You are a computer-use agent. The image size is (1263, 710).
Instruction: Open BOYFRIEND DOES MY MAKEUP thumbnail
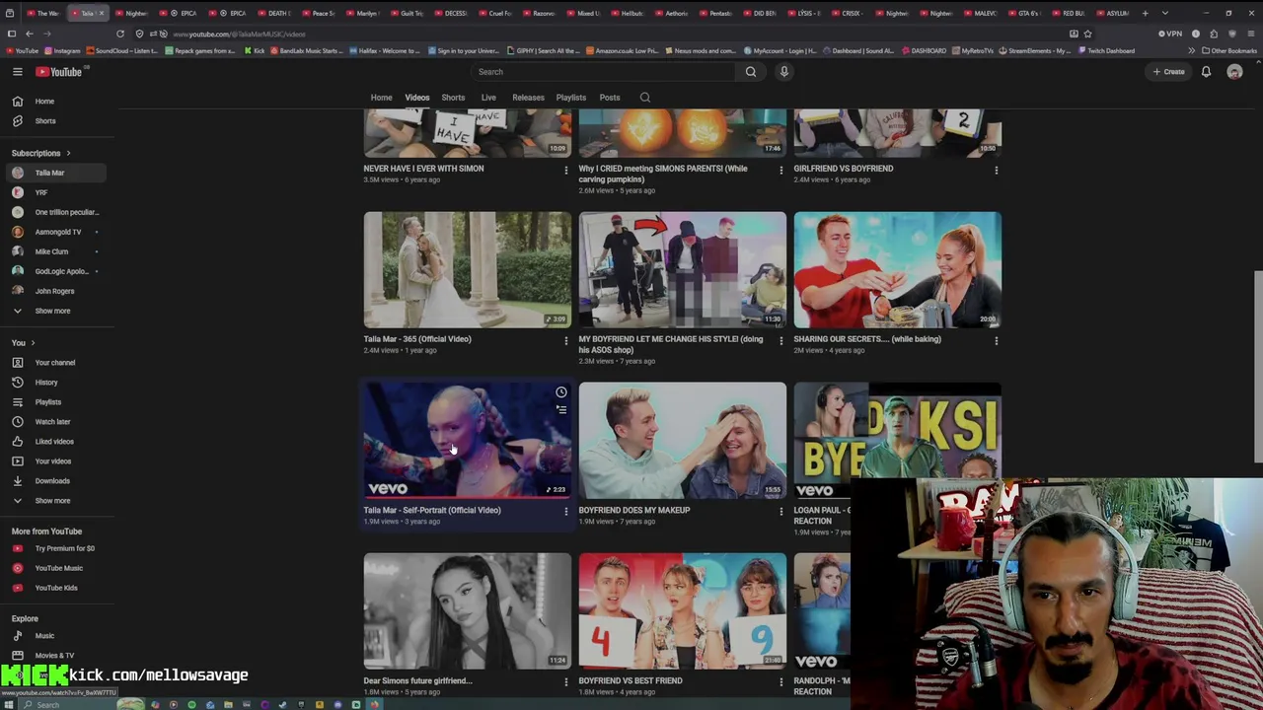click(682, 440)
